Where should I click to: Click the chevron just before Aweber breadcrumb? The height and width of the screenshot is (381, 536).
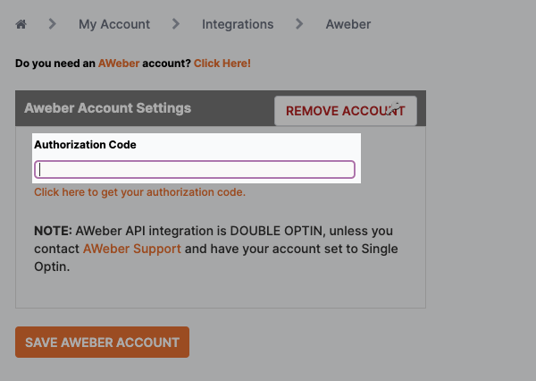(299, 24)
